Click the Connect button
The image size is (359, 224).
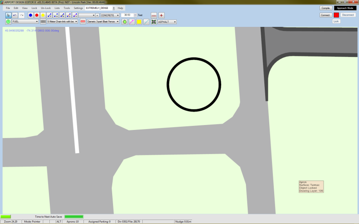[x=325, y=15]
